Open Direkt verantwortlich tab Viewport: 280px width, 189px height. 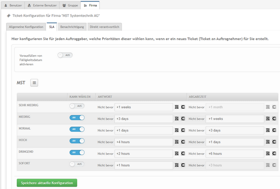pyautogui.click(x=105, y=27)
